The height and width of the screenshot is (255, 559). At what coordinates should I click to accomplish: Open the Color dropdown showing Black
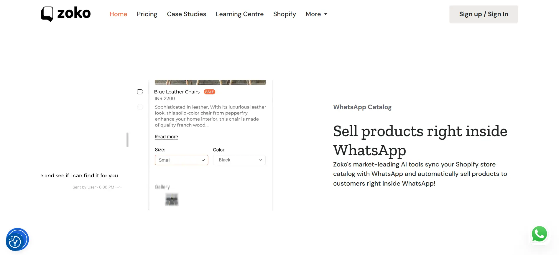239,160
